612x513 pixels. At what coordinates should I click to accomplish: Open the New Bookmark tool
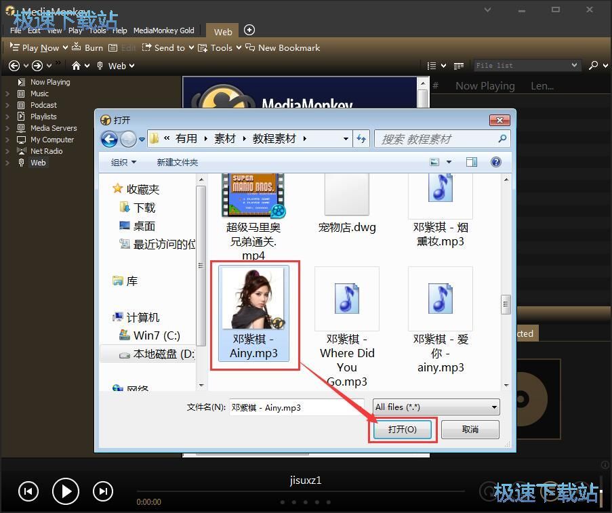click(x=283, y=48)
